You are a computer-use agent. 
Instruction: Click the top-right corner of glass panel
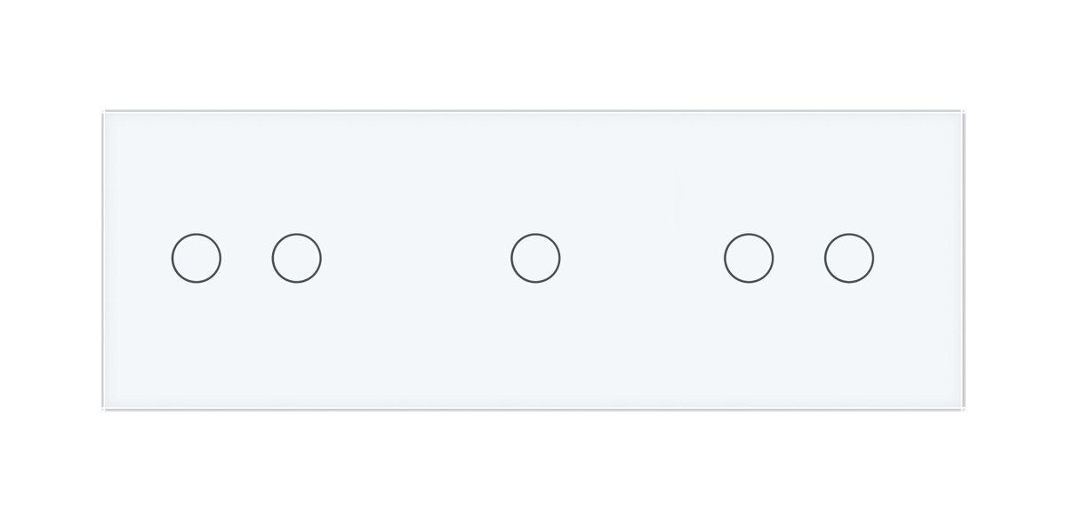(963, 112)
